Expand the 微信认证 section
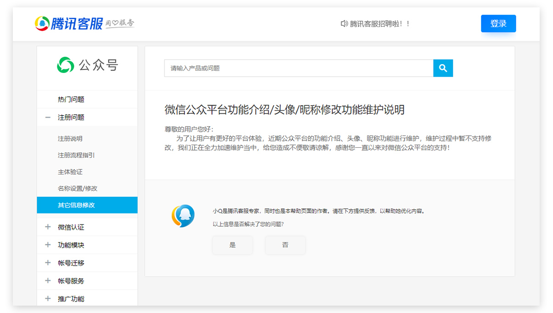 (x=48, y=227)
